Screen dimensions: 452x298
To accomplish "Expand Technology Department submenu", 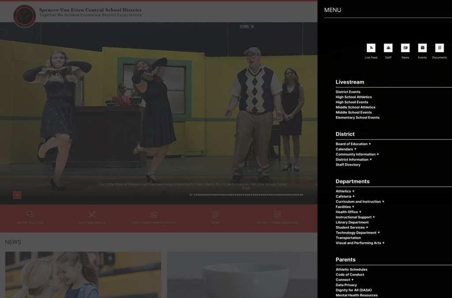I will 379,232.
